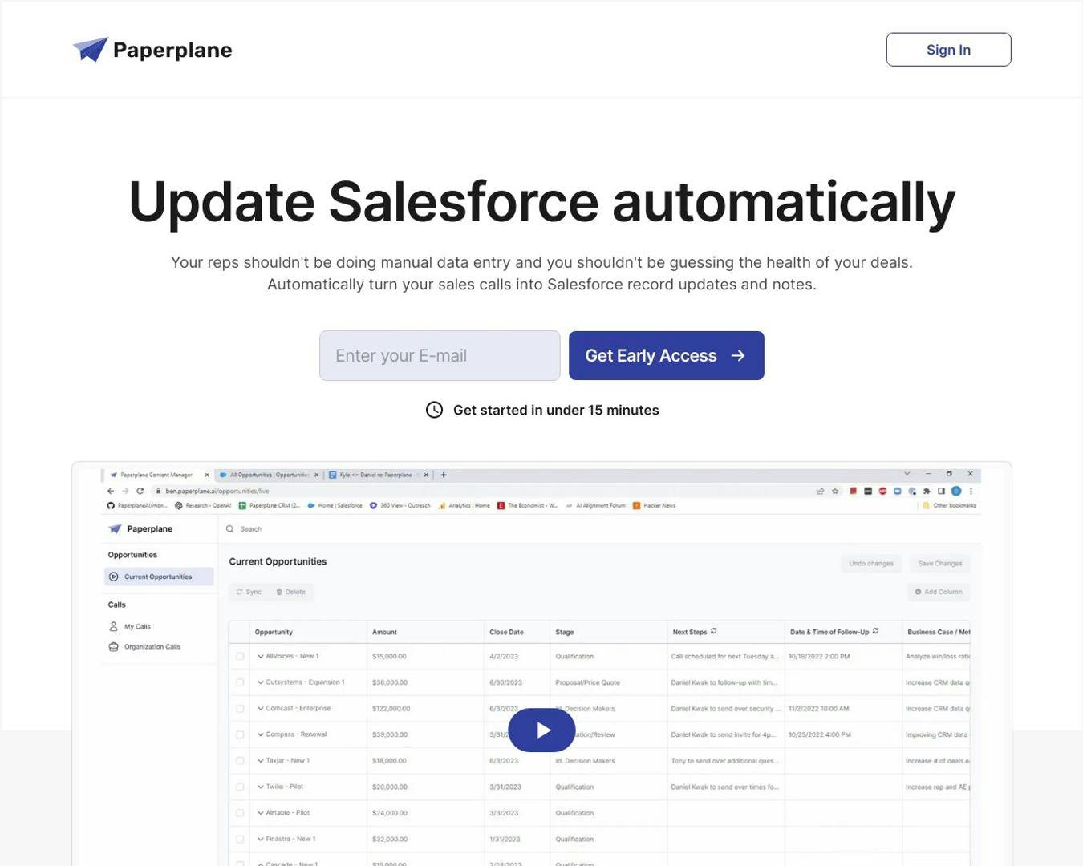Close the Paperplane Content Manager tab
Image resolution: width=1083 pixels, height=866 pixels.
[x=207, y=475]
